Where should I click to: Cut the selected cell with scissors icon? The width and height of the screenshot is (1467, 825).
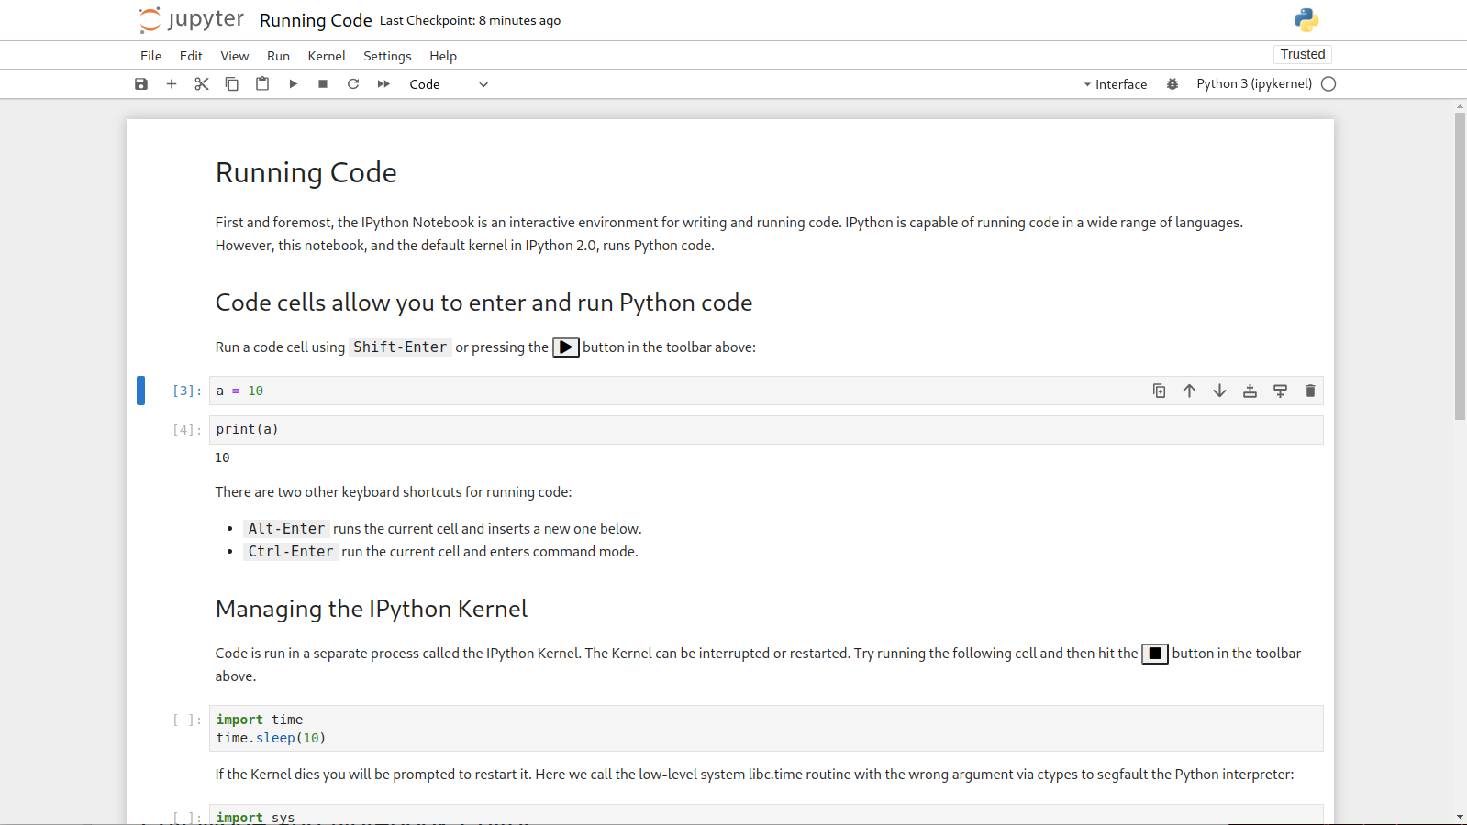pyautogui.click(x=202, y=84)
